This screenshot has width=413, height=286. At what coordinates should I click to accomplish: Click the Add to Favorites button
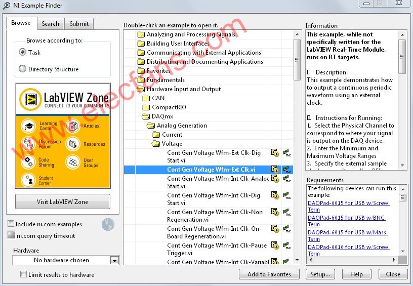pyautogui.click(x=269, y=274)
